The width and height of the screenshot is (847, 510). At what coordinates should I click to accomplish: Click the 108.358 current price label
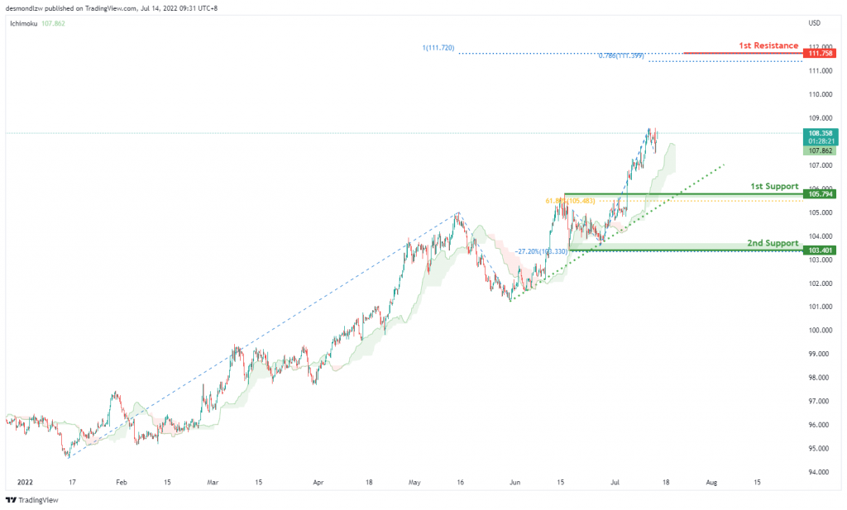pyautogui.click(x=820, y=133)
